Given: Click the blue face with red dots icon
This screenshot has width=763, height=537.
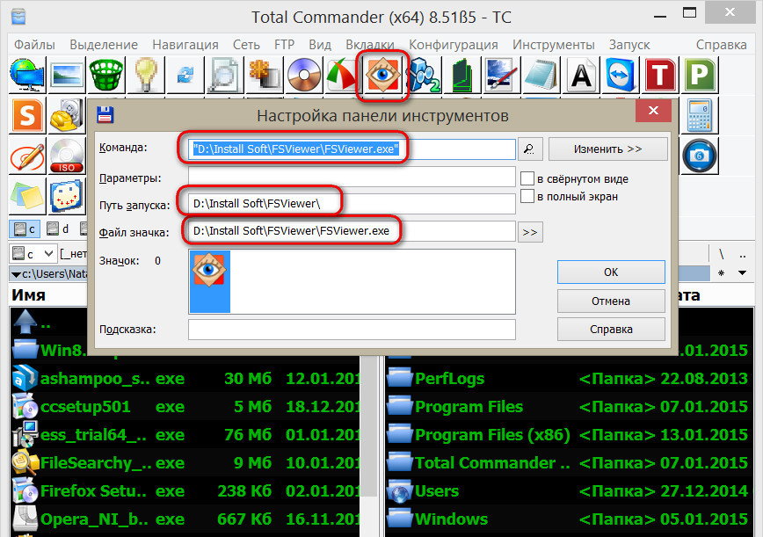Looking at the screenshot, I should 67,196.
